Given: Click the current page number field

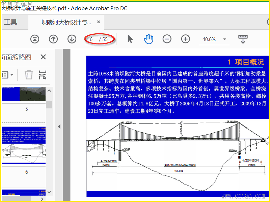Looking at the screenshot, I should pyautogui.click(x=91, y=39).
